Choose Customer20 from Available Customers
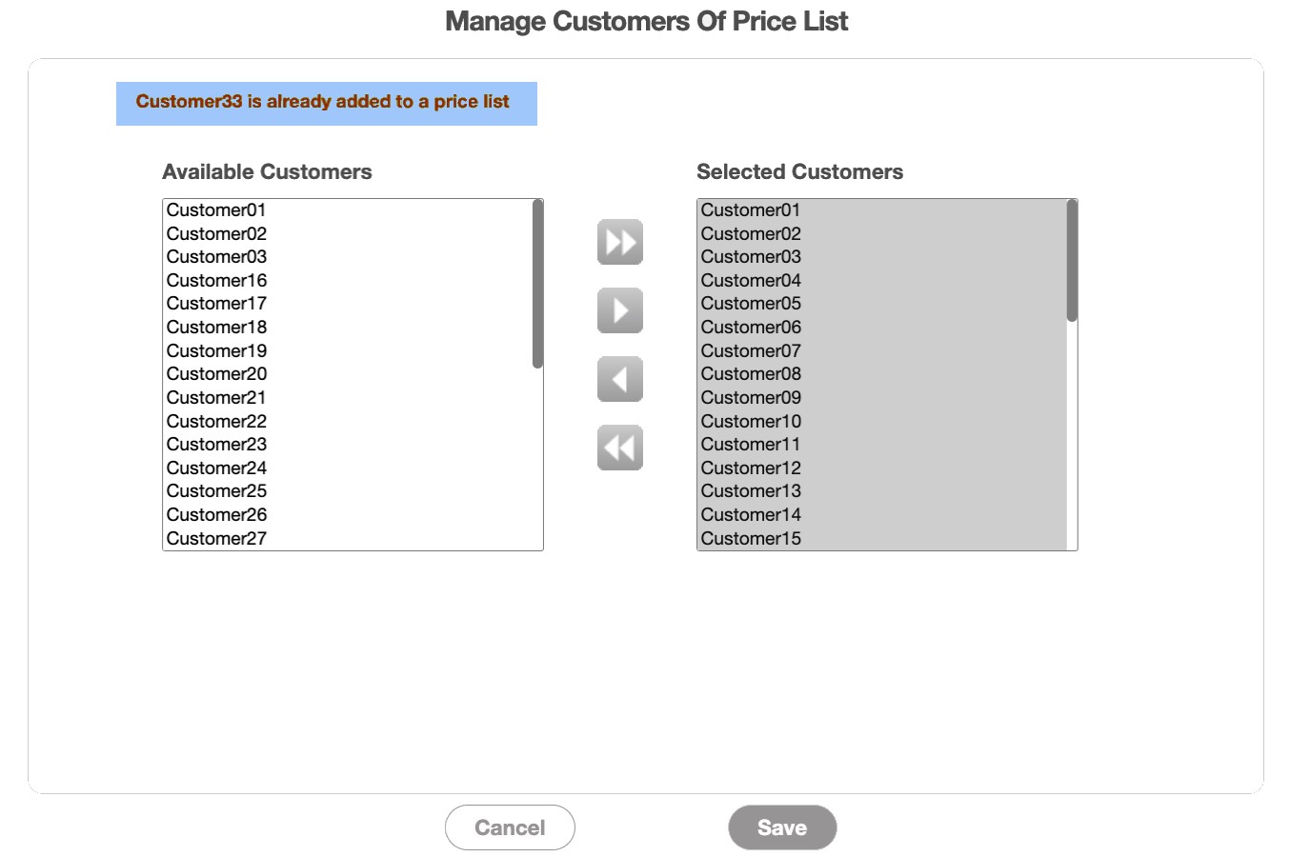Screen dimensions: 1290x857 click(217, 374)
